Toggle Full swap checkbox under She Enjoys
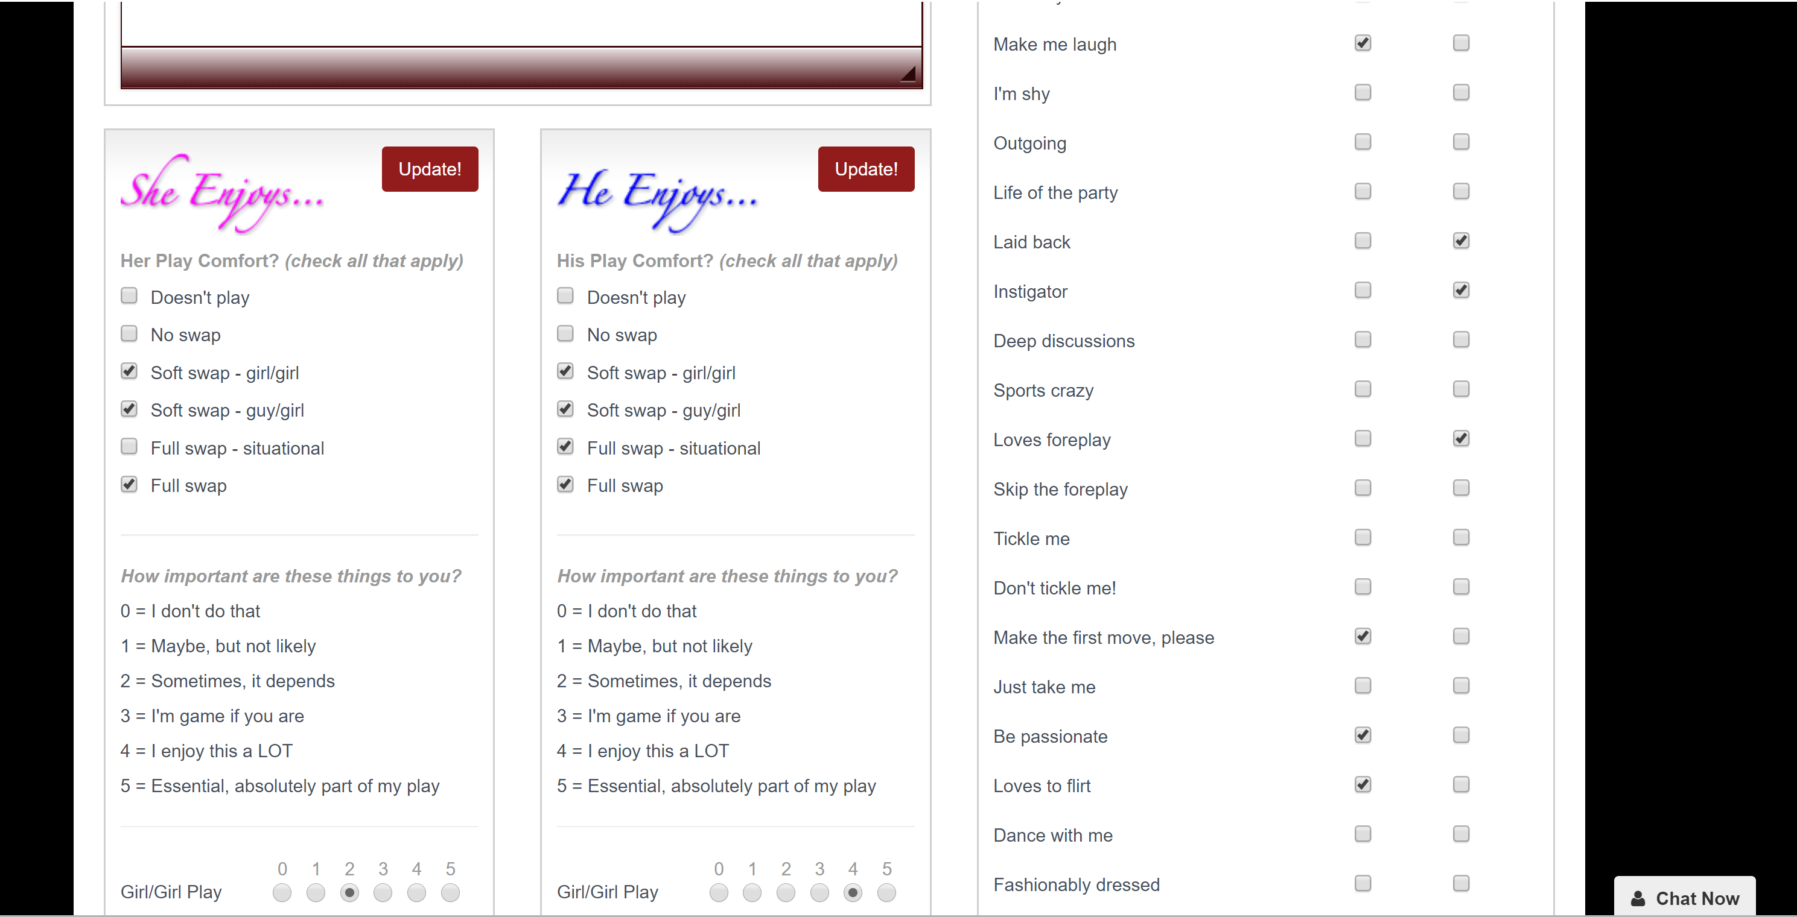Image resolution: width=1797 pixels, height=917 pixels. 127,483
